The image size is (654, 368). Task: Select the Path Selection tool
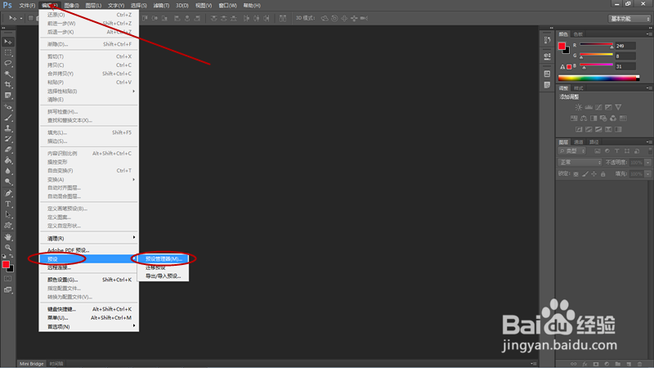[8, 214]
